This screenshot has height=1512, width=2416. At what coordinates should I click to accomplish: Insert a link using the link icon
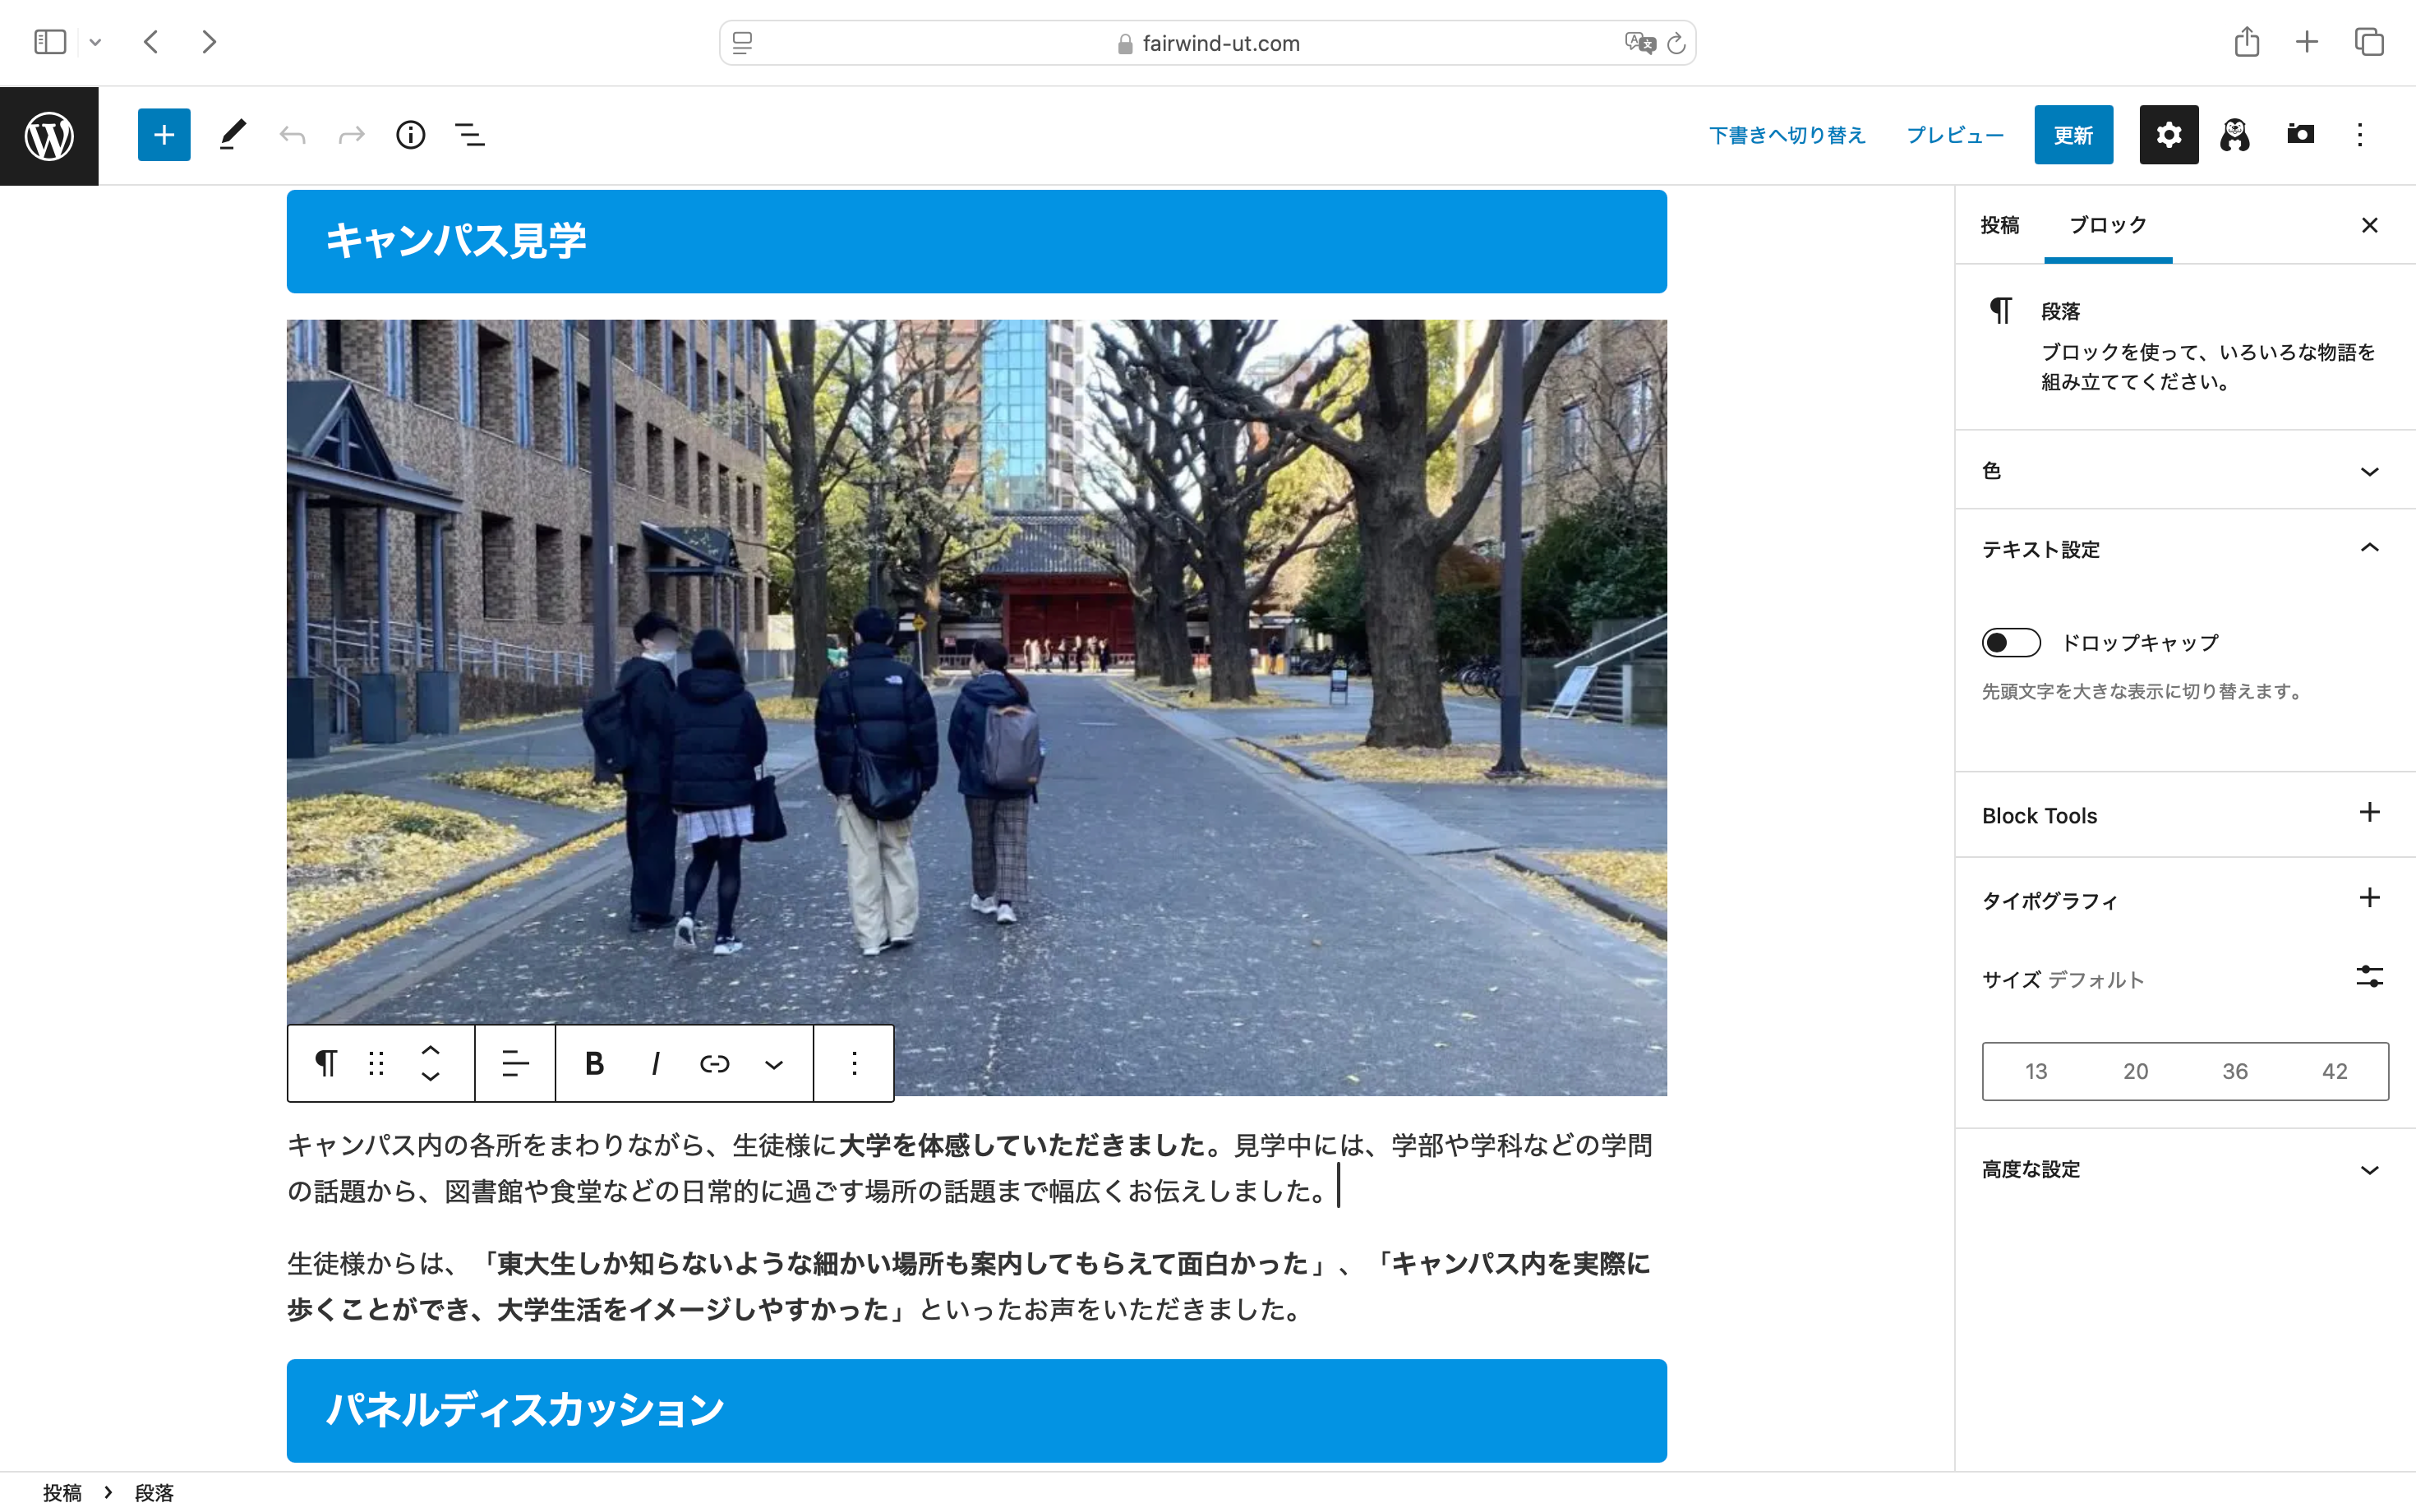(714, 1063)
